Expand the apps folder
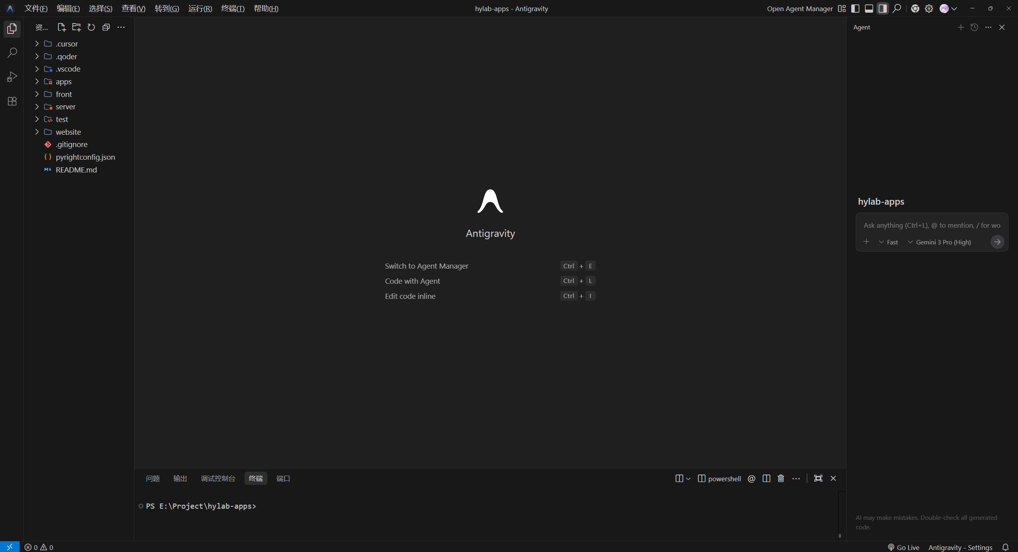 click(x=63, y=81)
